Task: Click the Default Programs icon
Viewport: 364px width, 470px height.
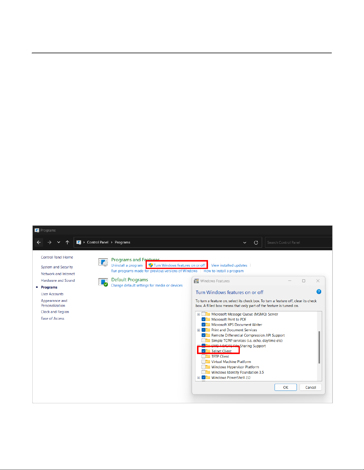Action: [x=103, y=282]
